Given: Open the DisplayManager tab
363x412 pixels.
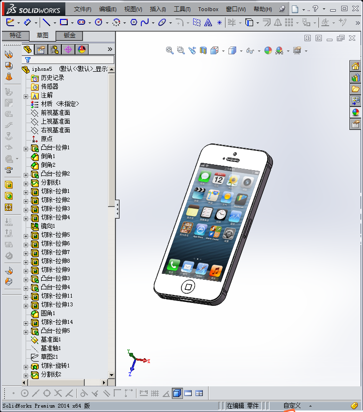Looking at the screenshot, I should 82,49.
